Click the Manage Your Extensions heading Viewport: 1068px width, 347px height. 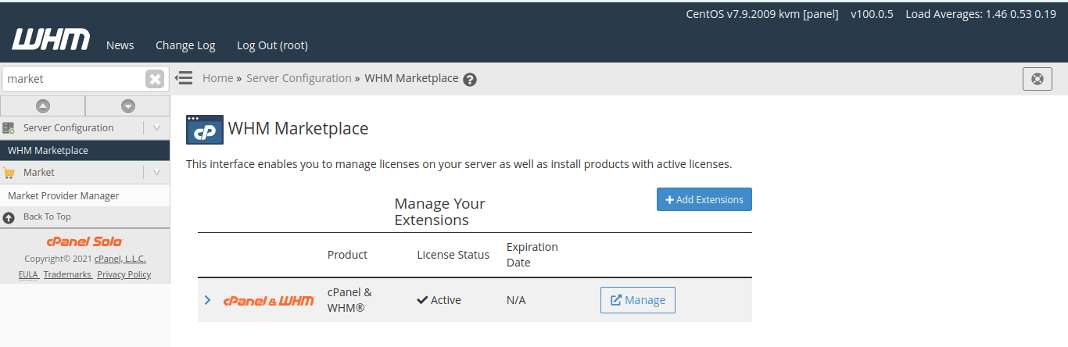[440, 212]
